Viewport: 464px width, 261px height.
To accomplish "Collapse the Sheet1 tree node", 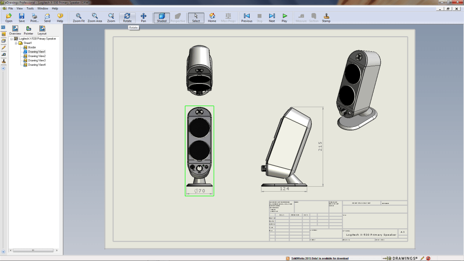I will pos(16,43).
